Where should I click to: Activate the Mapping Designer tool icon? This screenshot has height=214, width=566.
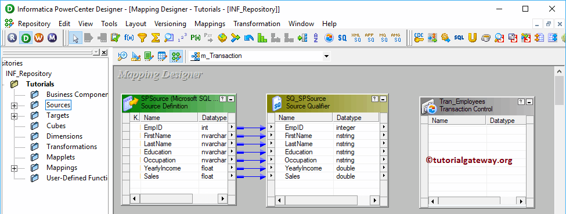click(176, 56)
